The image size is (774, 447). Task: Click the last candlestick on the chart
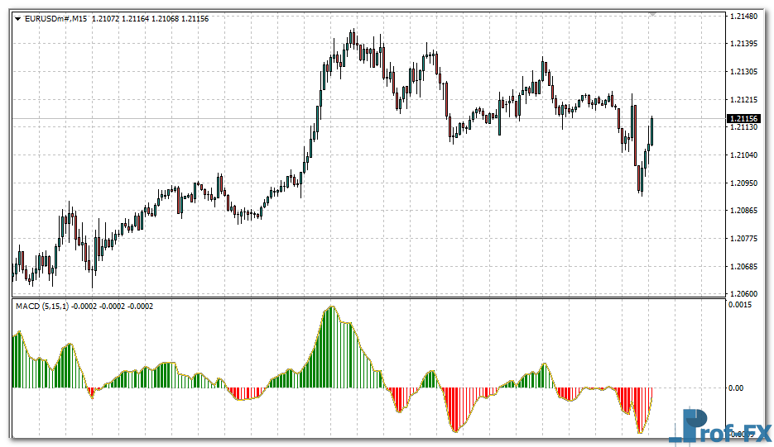[652, 131]
